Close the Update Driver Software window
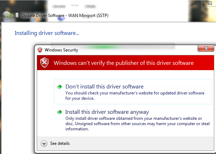The width and height of the screenshot is (216, 154). (209, 3)
